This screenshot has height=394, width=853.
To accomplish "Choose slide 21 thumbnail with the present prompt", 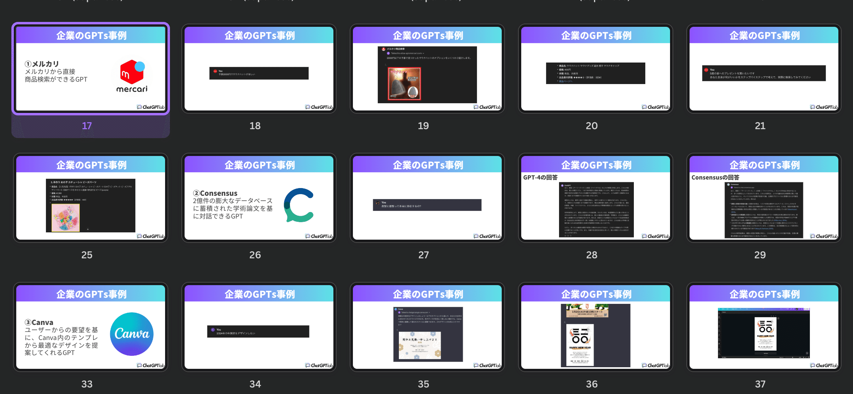I will point(764,69).
